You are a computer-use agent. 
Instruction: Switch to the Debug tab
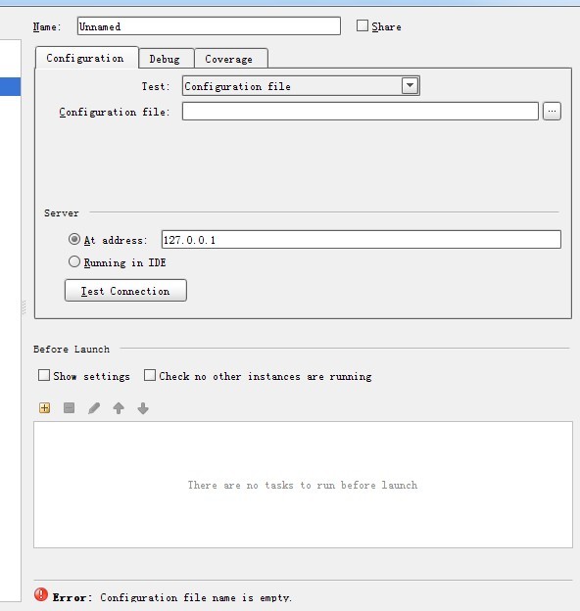point(166,59)
